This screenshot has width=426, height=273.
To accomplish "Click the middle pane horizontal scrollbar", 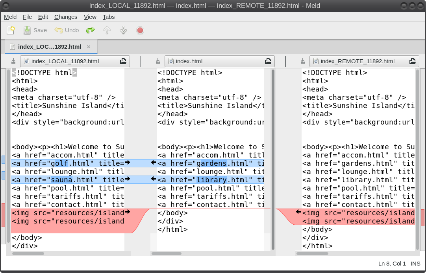I will [x=167, y=254].
